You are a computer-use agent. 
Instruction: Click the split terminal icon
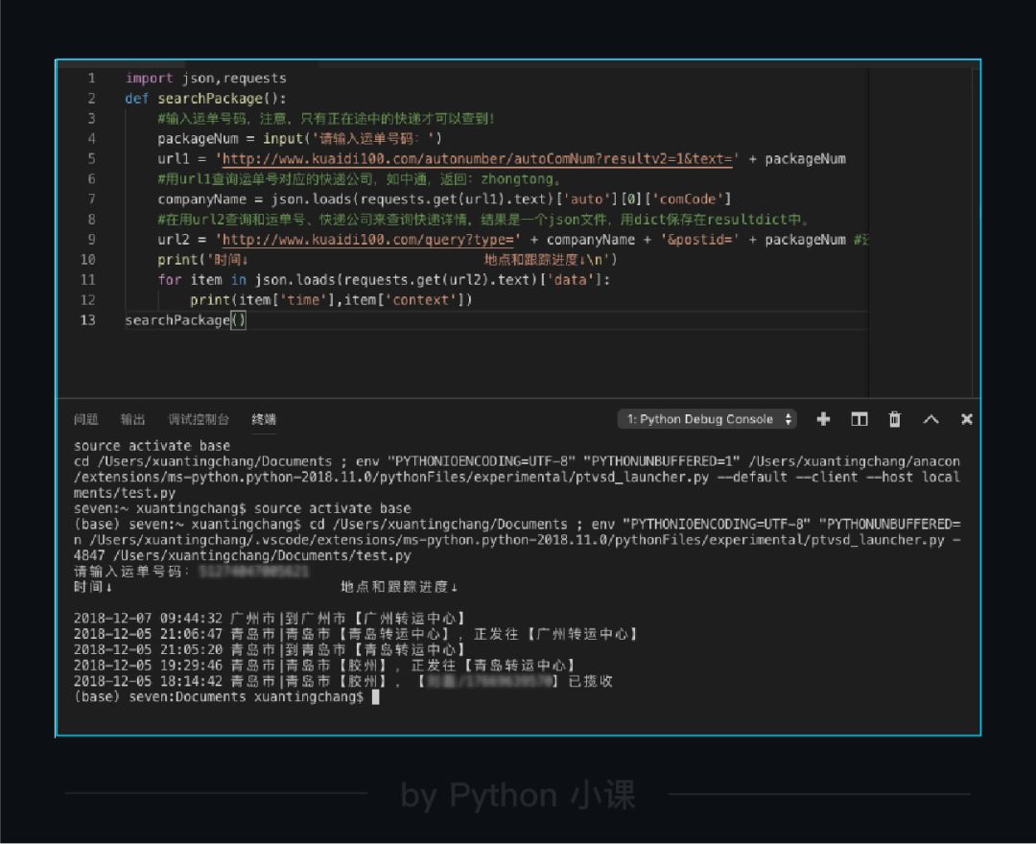[x=859, y=419]
